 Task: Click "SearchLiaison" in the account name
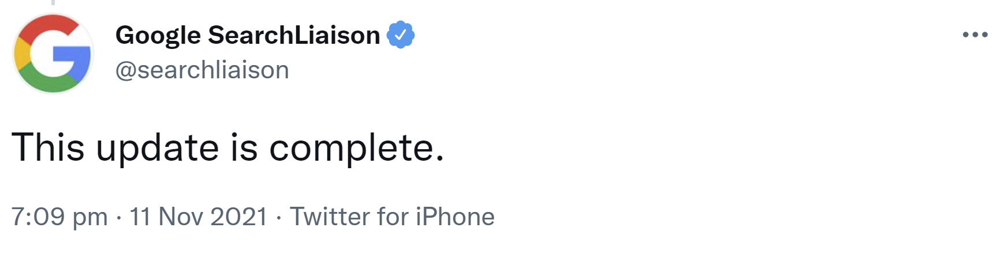[294, 35]
